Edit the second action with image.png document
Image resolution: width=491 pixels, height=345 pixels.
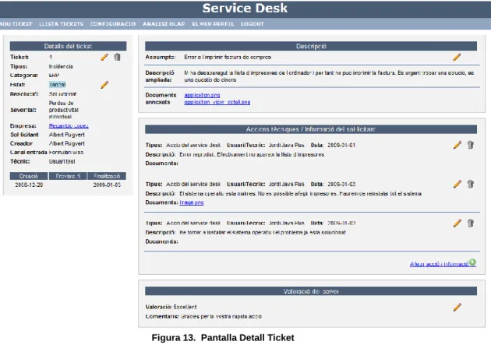point(457,184)
